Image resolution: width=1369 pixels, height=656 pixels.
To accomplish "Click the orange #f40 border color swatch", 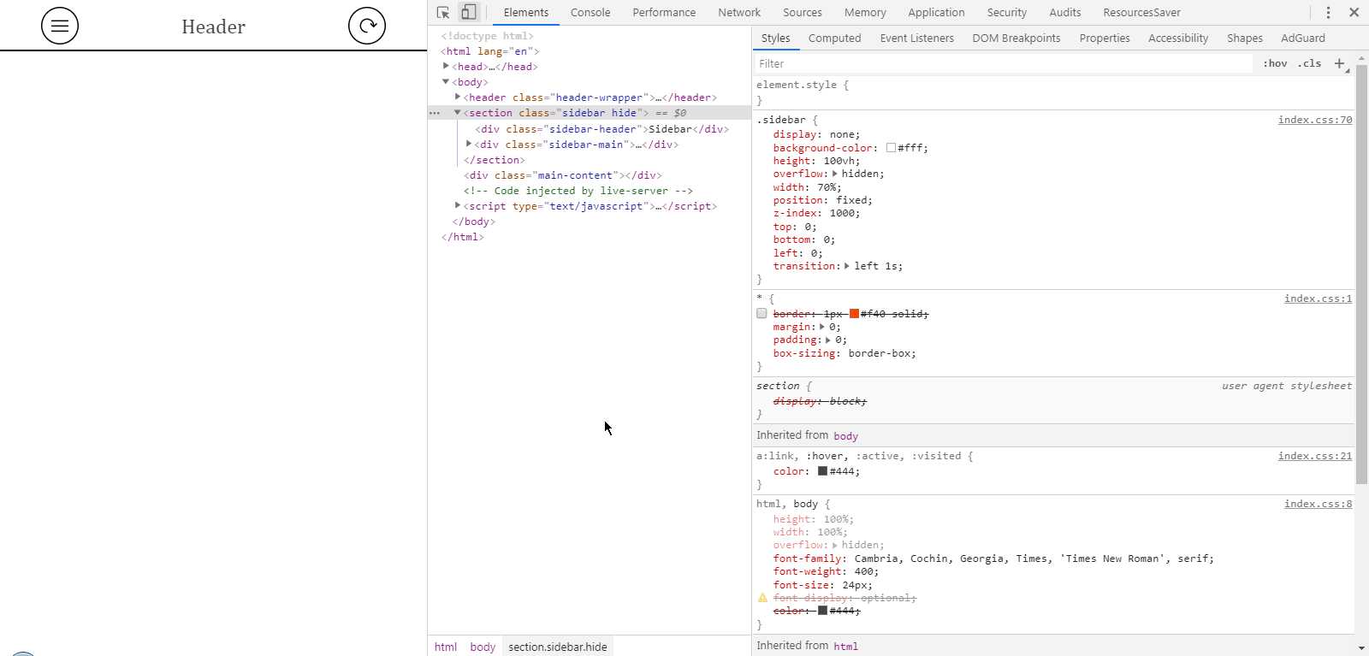I will [x=854, y=314].
